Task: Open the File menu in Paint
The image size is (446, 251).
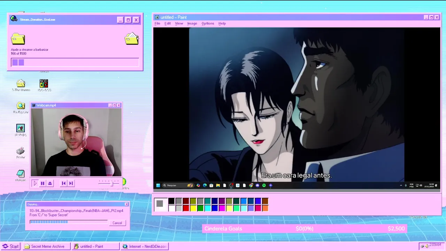Action: point(157,23)
